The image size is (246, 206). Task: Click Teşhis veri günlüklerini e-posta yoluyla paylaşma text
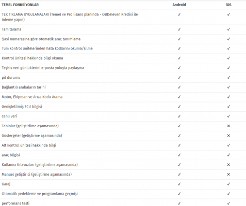(43, 68)
